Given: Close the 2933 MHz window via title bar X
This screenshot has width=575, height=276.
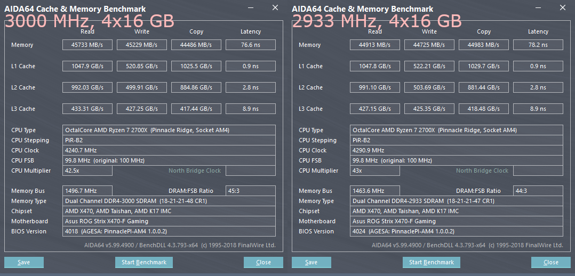Looking at the screenshot, I should [563, 7].
